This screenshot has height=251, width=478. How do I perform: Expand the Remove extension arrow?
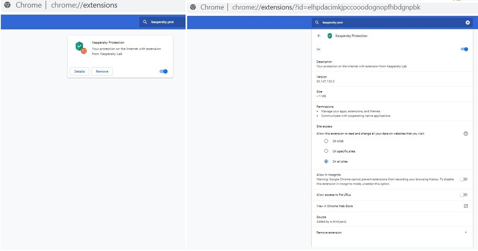[x=466, y=233]
